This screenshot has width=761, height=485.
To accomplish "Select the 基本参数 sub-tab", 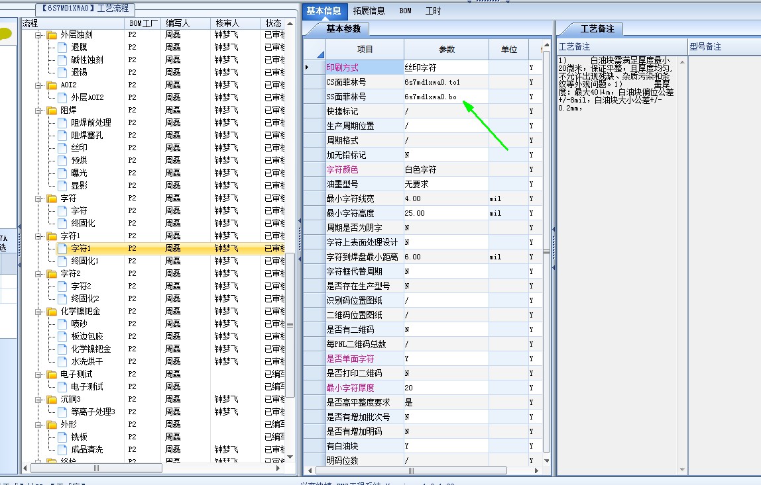I will point(343,29).
